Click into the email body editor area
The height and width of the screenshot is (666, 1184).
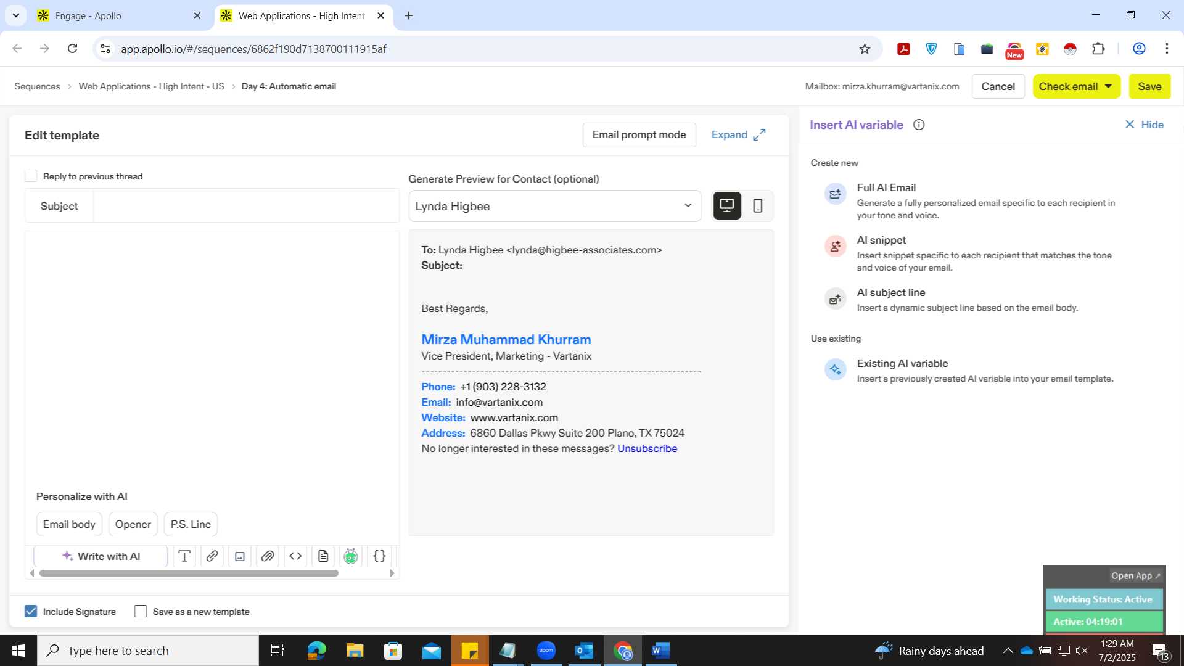(x=212, y=358)
